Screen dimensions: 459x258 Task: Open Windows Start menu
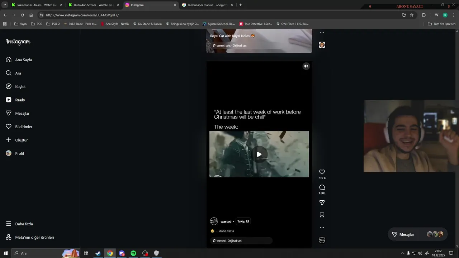pos(5,253)
